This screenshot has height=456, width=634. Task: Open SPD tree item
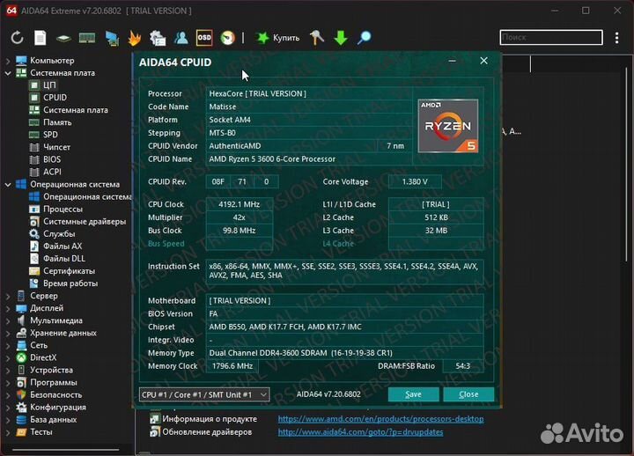(x=50, y=135)
